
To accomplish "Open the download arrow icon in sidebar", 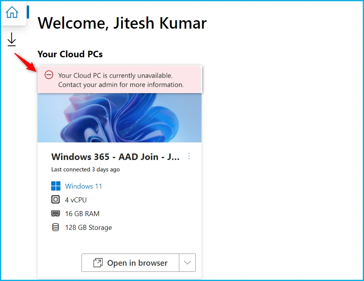I will (x=11, y=39).
